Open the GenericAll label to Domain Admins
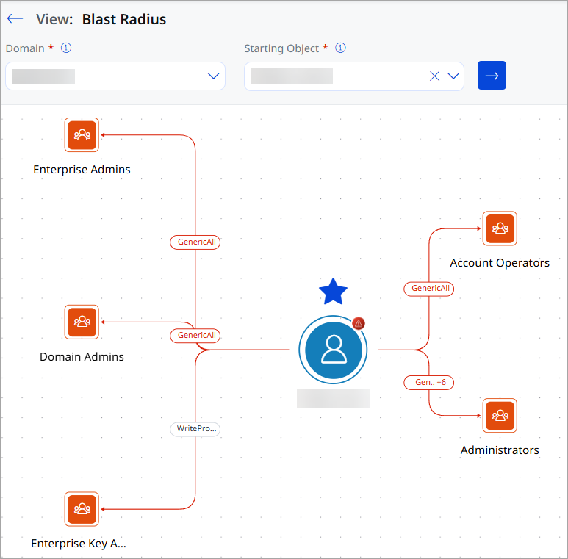Viewport: 568px width, 559px height. click(x=195, y=335)
